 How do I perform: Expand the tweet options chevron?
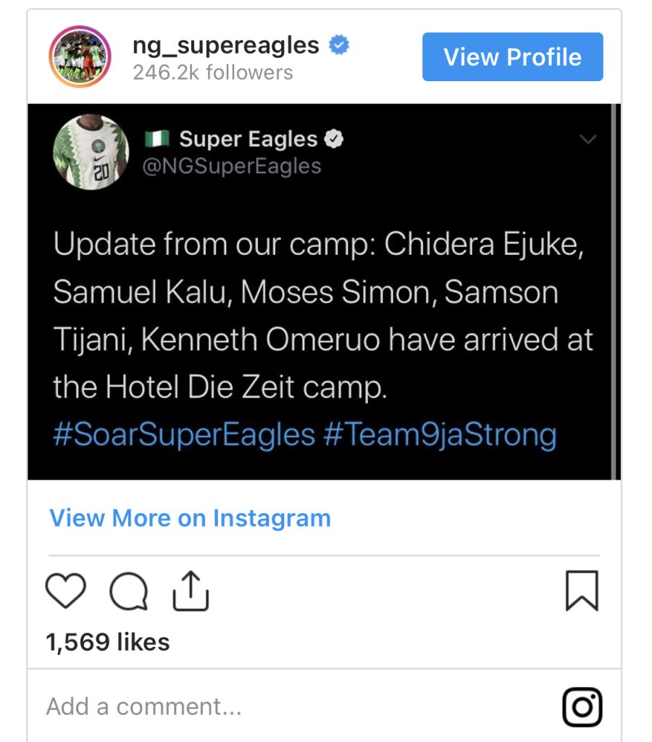coord(588,139)
